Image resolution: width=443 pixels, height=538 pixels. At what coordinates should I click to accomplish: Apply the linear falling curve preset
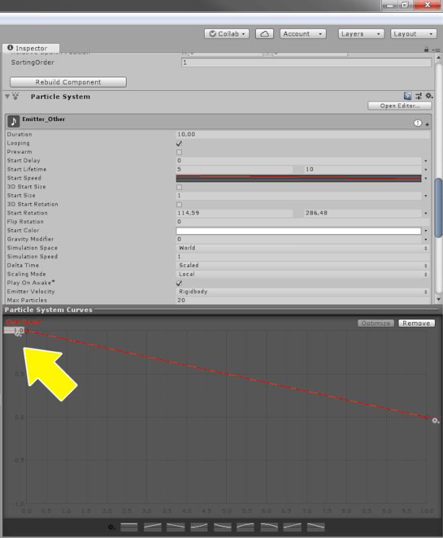coord(176,527)
